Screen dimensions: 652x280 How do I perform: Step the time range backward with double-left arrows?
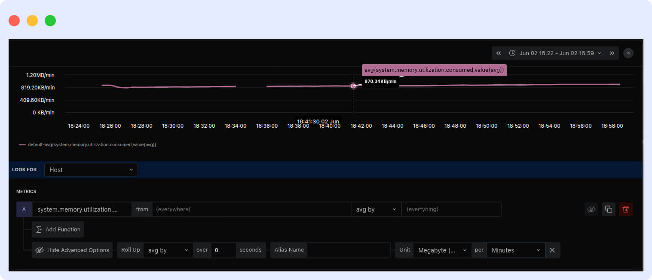(499, 53)
